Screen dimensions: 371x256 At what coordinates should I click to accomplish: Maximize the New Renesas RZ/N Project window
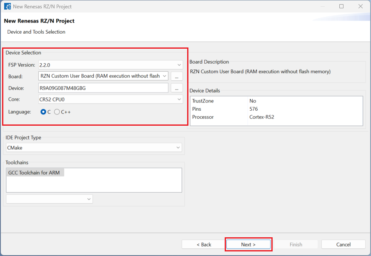tap(341, 6)
